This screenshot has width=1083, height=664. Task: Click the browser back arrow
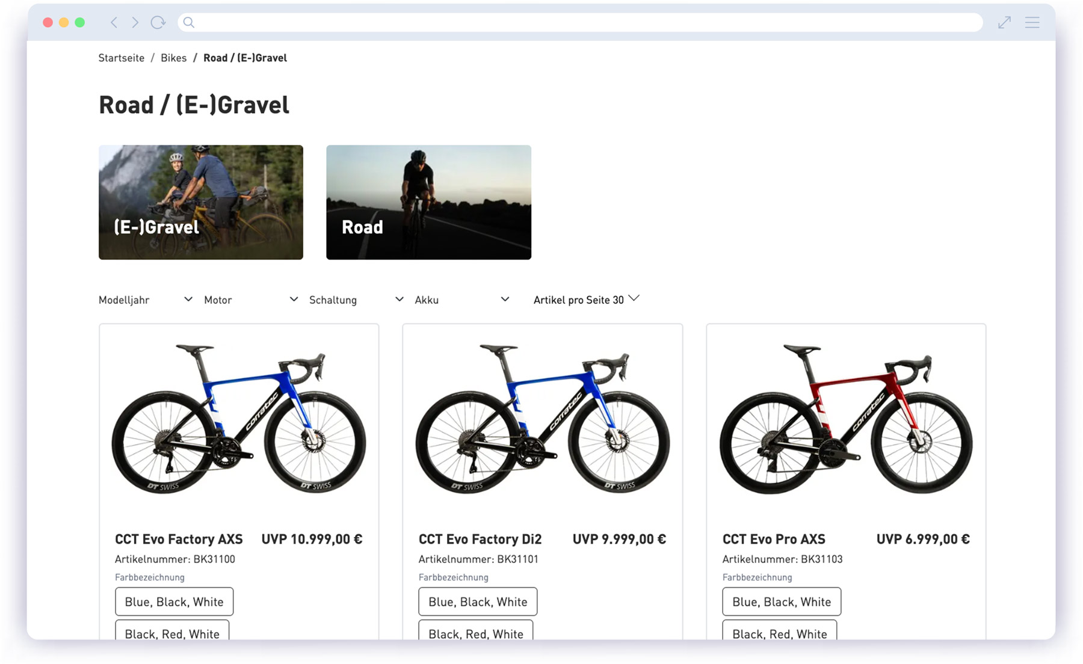pyautogui.click(x=114, y=23)
